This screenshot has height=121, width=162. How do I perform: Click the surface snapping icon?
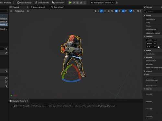click(112, 11)
